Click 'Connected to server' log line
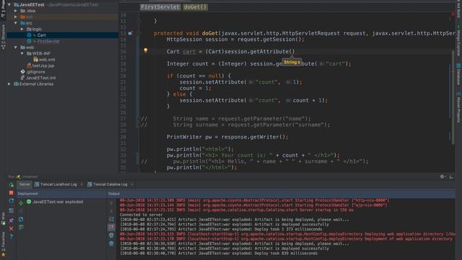Image resolution: width=462 pixels, height=260 pixels. tap(141, 215)
